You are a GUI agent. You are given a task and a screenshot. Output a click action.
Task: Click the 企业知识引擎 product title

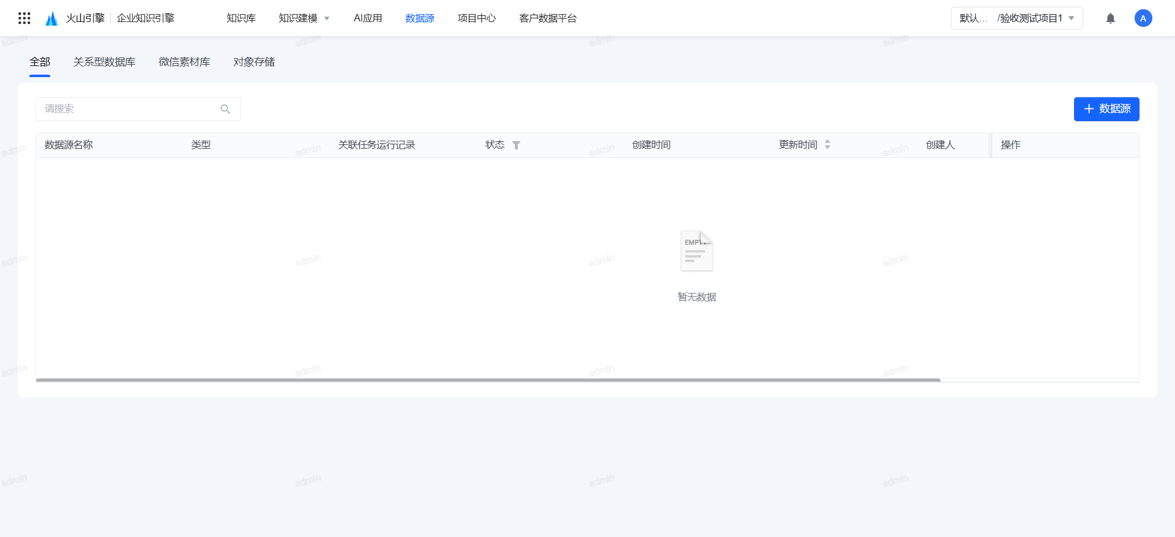coord(146,18)
